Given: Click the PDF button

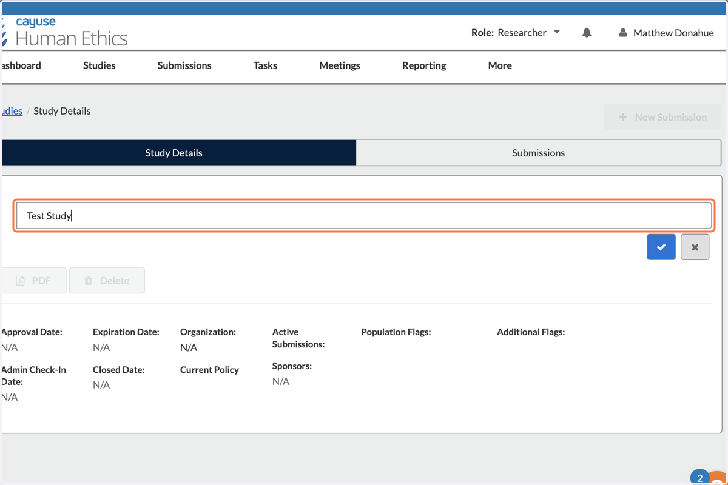Looking at the screenshot, I should tap(33, 281).
